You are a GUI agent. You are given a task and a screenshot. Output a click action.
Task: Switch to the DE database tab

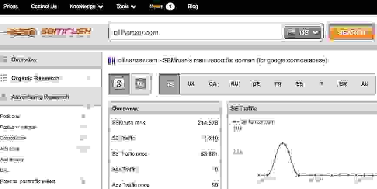256,84
